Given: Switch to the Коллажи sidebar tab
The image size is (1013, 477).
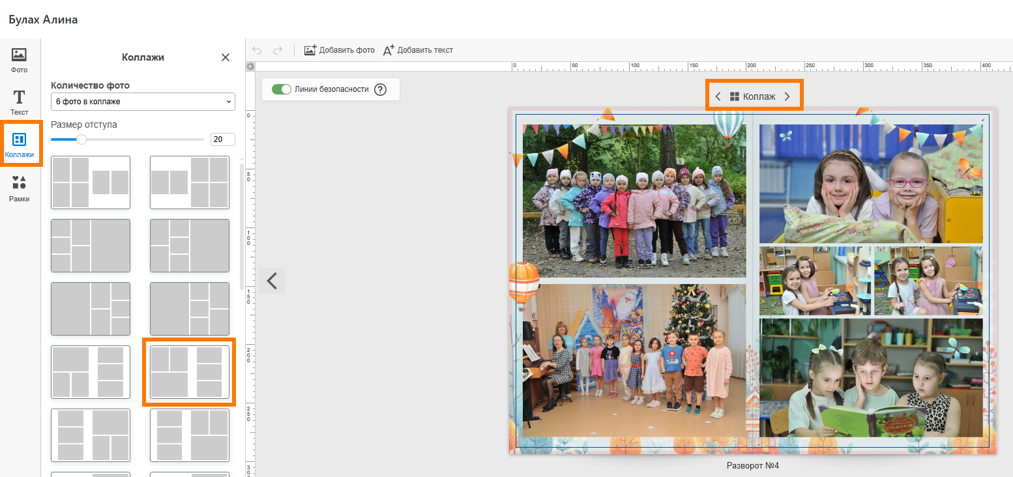Looking at the screenshot, I should coord(20,145).
